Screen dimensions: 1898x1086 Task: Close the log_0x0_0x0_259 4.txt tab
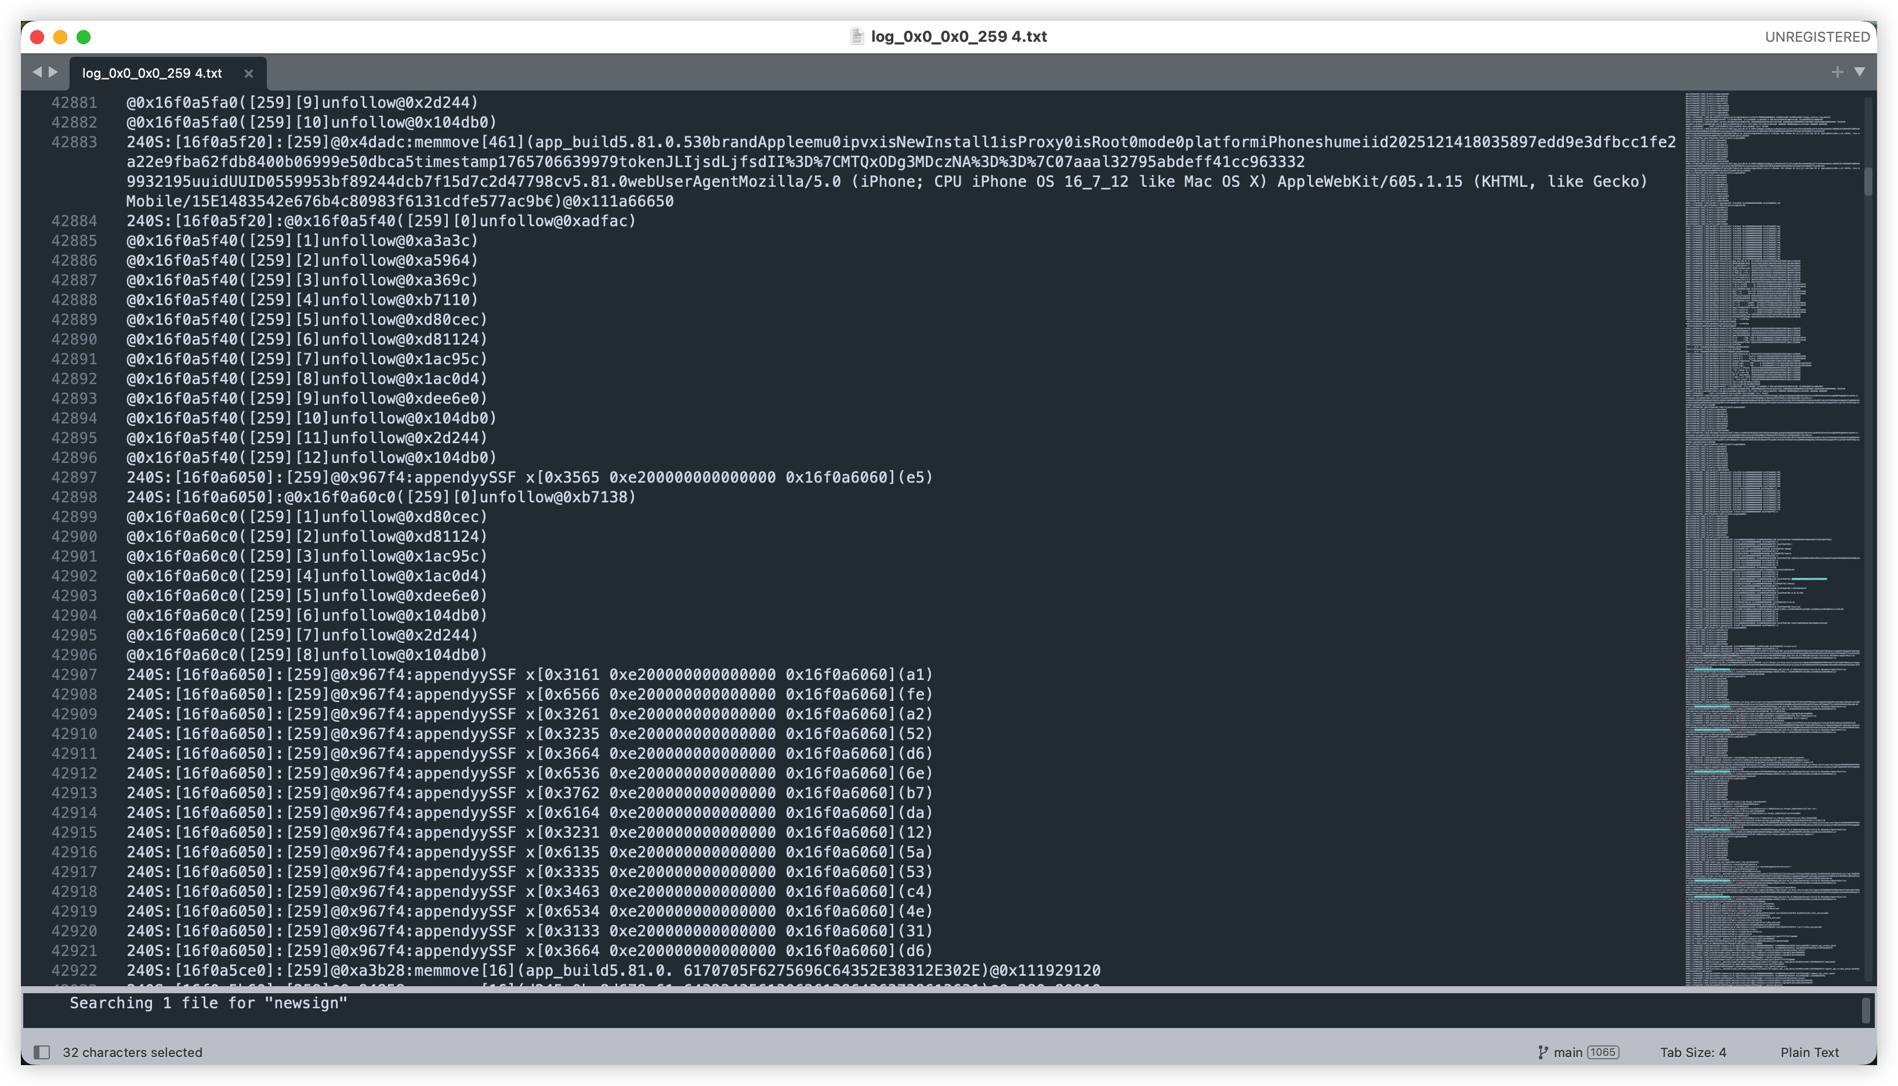[x=248, y=73]
